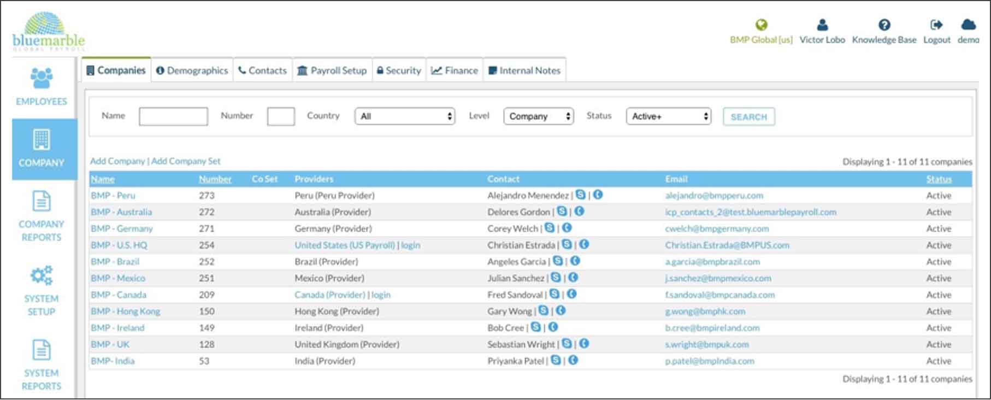Open the BMP - U.S. HQ link

(x=119, y=245)
